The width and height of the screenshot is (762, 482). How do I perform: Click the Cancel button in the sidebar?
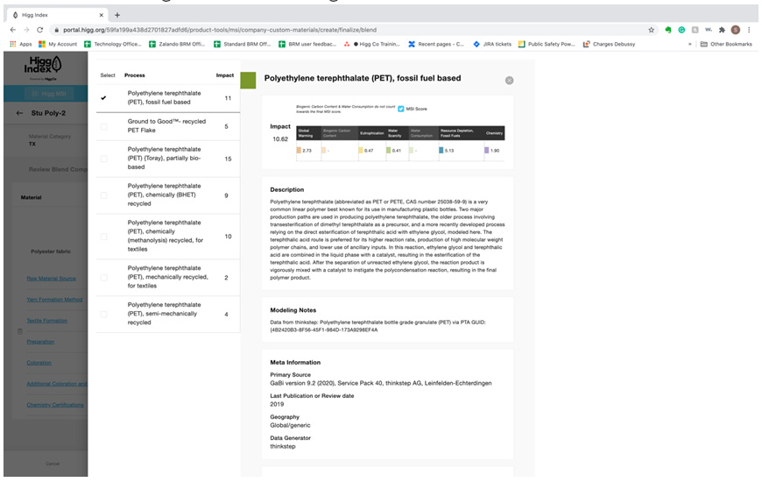click(53, 464)
